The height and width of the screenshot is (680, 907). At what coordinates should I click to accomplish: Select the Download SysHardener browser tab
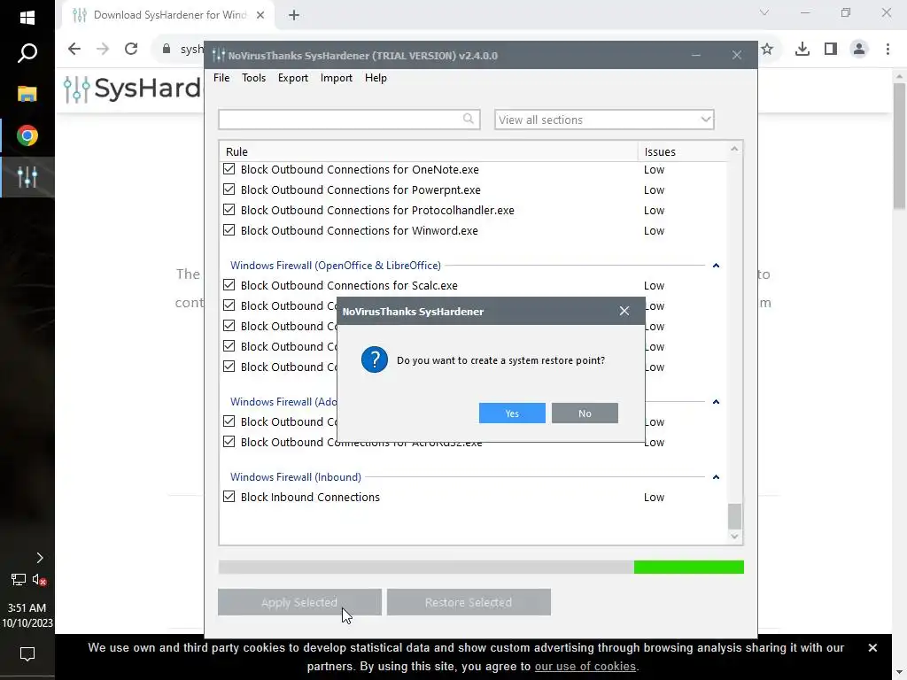click(167, 15)
